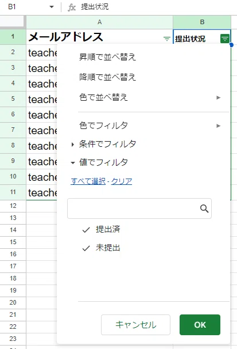The image size is (237, 349).
Task: Select column A header
Action: 99,22
